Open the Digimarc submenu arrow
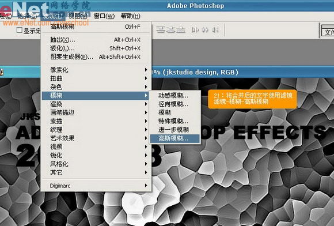The image size is (334, 226). (146, 186)
